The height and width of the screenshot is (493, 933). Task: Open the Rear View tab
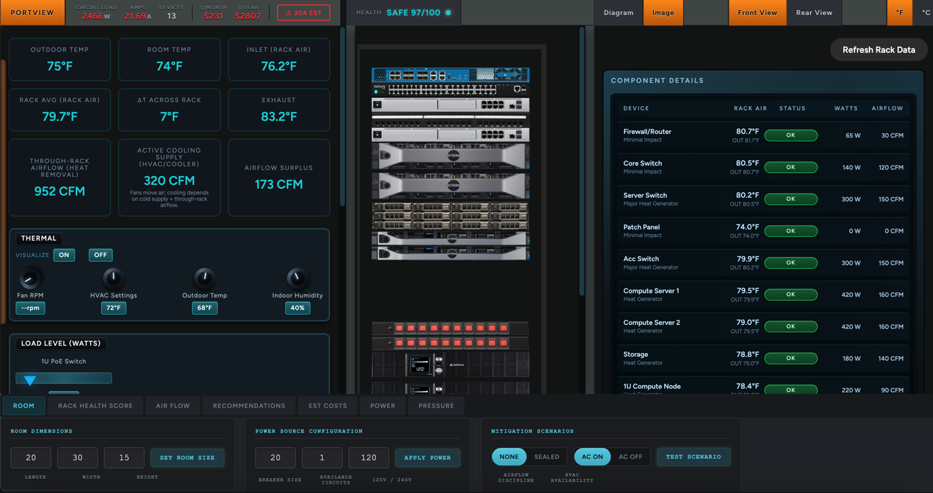813,12
